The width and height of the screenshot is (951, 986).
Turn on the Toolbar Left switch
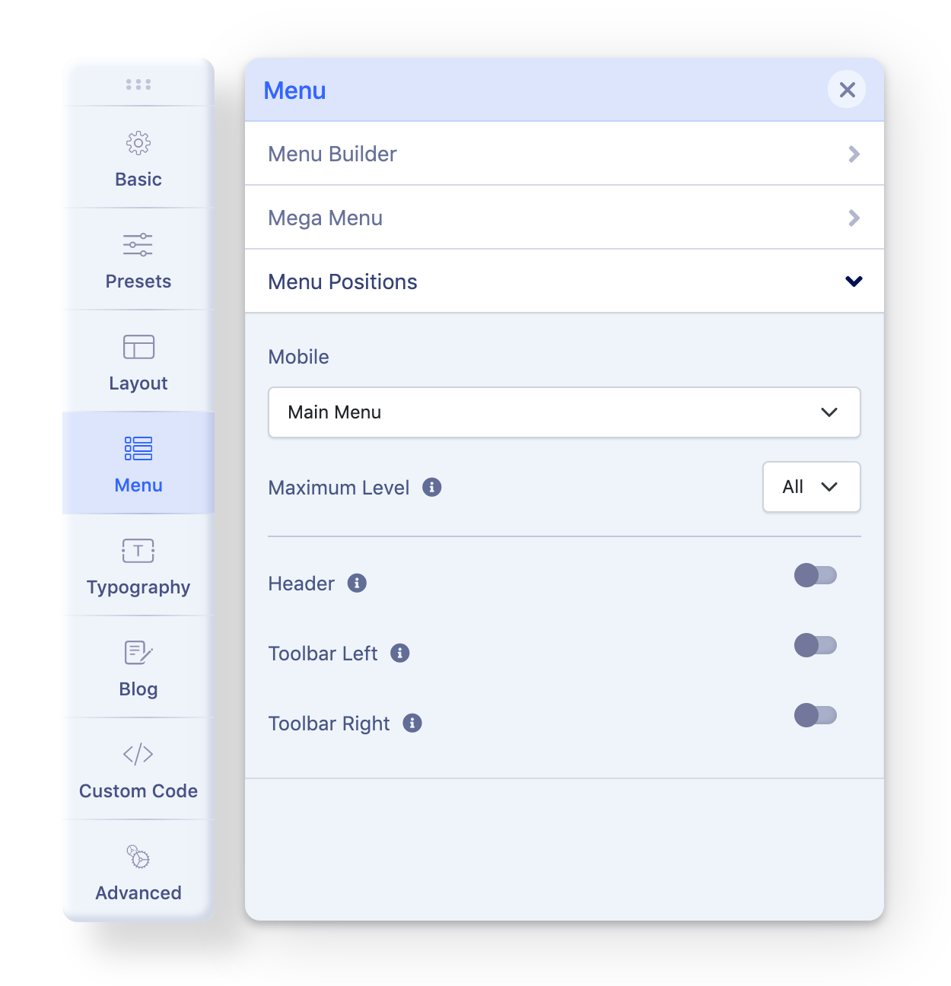click(x=816, y=645)
